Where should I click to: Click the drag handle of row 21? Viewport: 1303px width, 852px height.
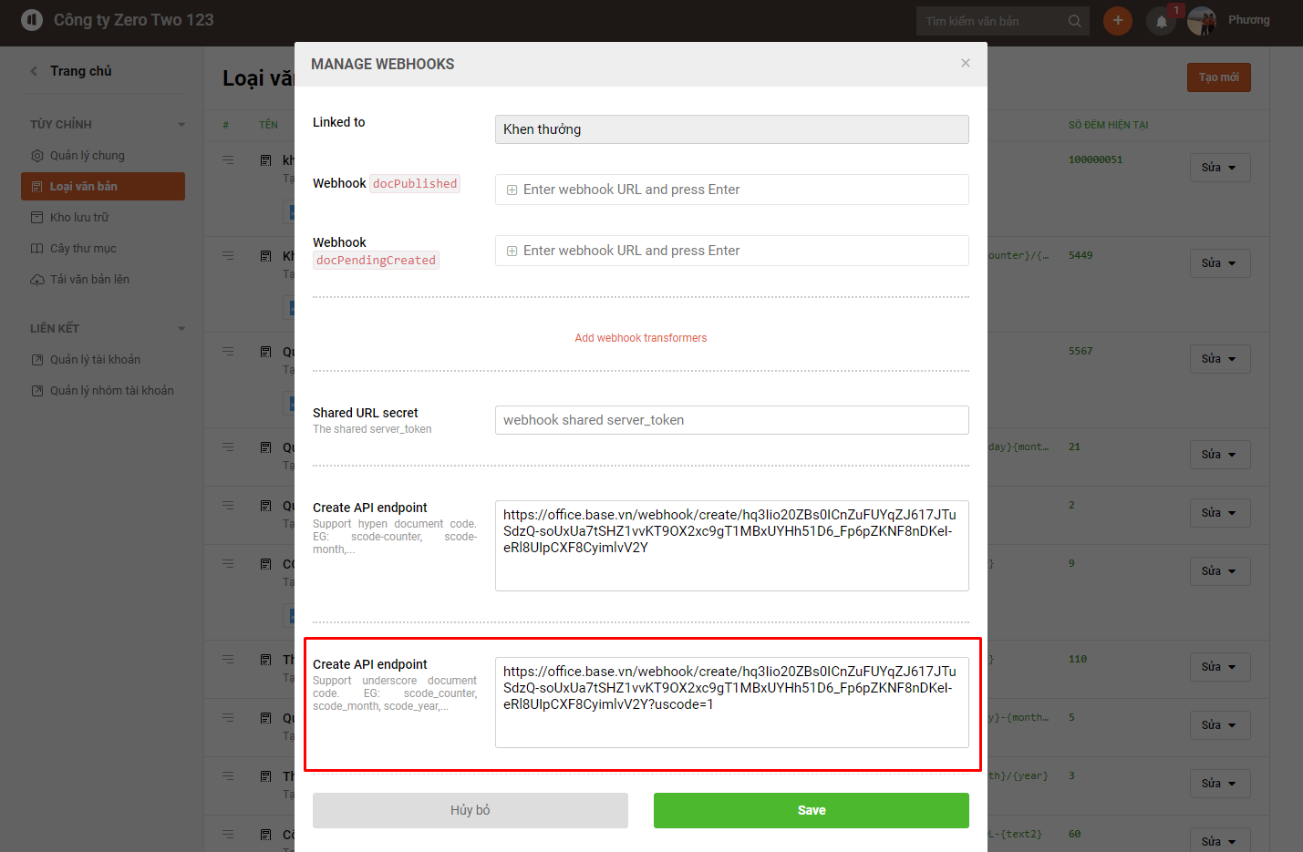[228, 447]
